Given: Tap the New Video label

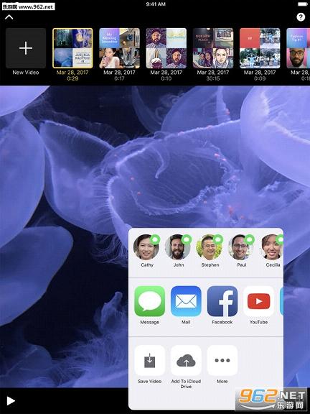Looking at the screenshot, I should coord(26,73).
